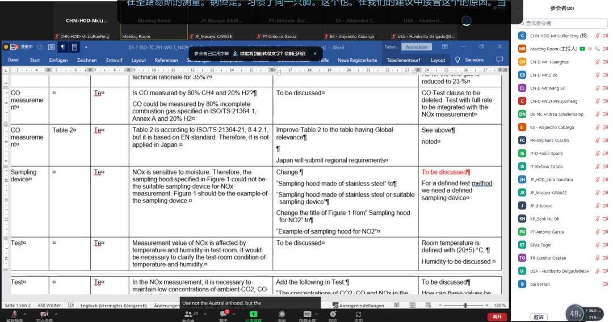Open Word comments speech bubble icon
This screenshot has height=322, width=613.
pos(499,60)
